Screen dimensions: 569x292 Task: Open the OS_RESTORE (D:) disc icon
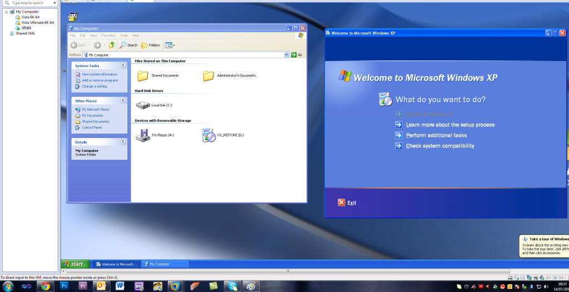208,135
